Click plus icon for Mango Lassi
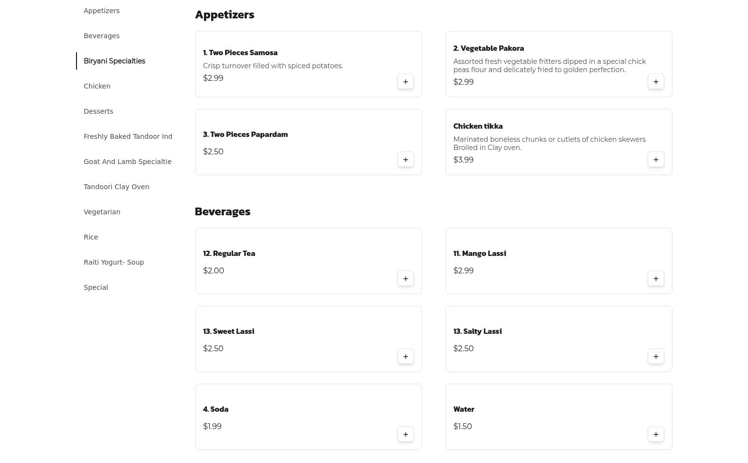The width and height of the screenshot is (748, 463). click(656, 279)
